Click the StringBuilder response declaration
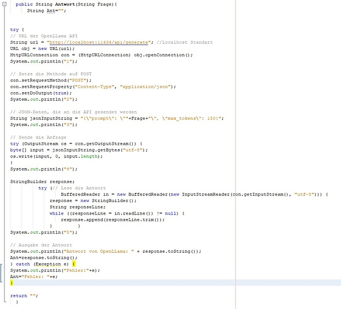The width and height of the screenshot is (341, 309). pyautogui.click(x=42, y=182)
